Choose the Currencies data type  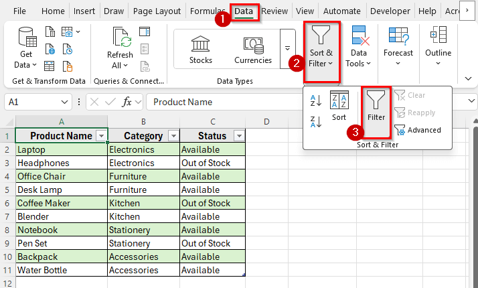(253, 50)
